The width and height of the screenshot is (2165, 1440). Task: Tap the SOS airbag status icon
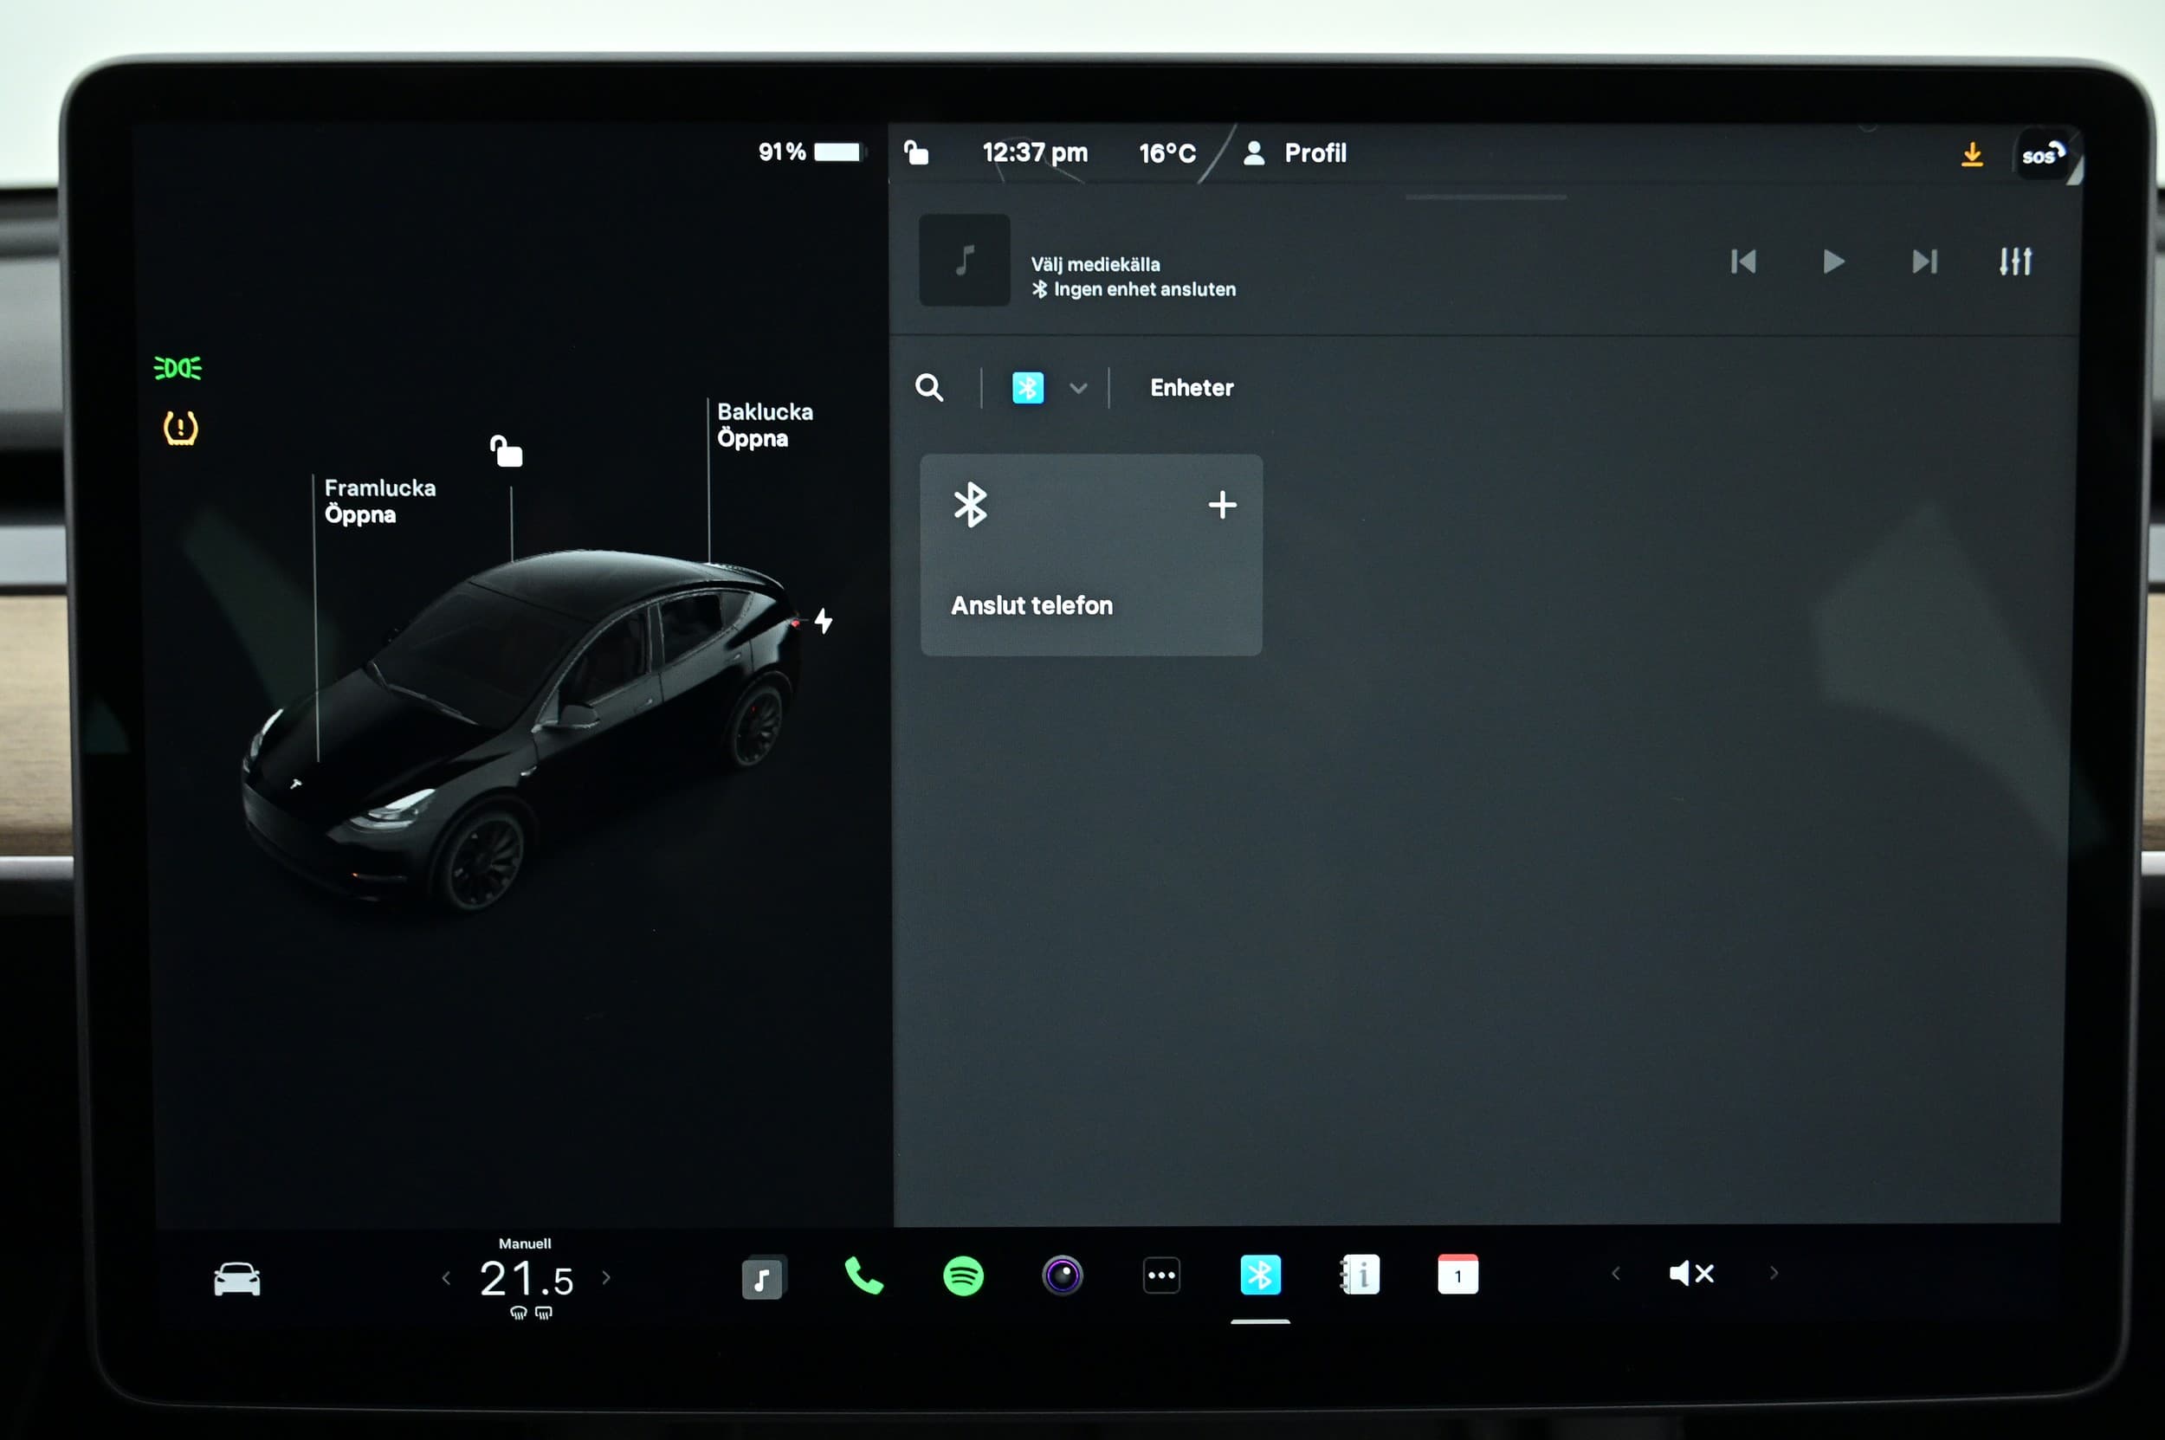point(2044,154)
